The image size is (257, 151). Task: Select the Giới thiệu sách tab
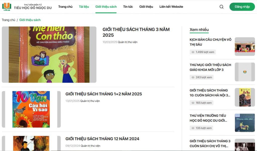(106, 7)
